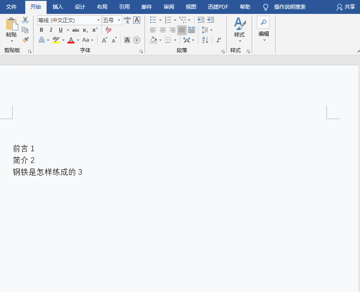Enable center text alignment
This screenshot has width=360, height=292.
(162, 30)
